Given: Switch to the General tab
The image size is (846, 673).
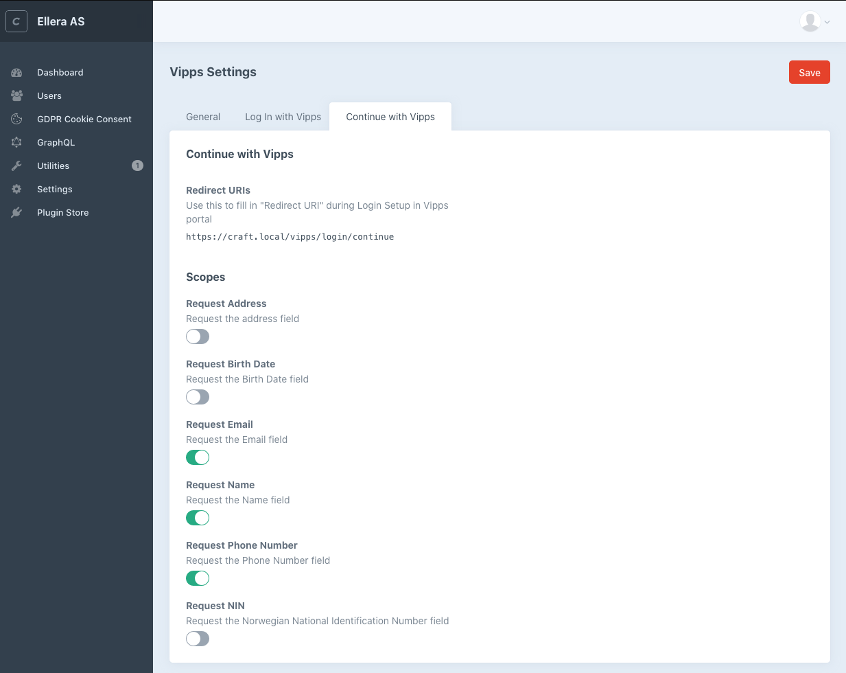Looking at the screenshot, I should [203, 117].
